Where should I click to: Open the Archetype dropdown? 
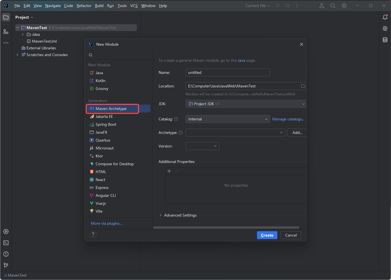point(236,133)
